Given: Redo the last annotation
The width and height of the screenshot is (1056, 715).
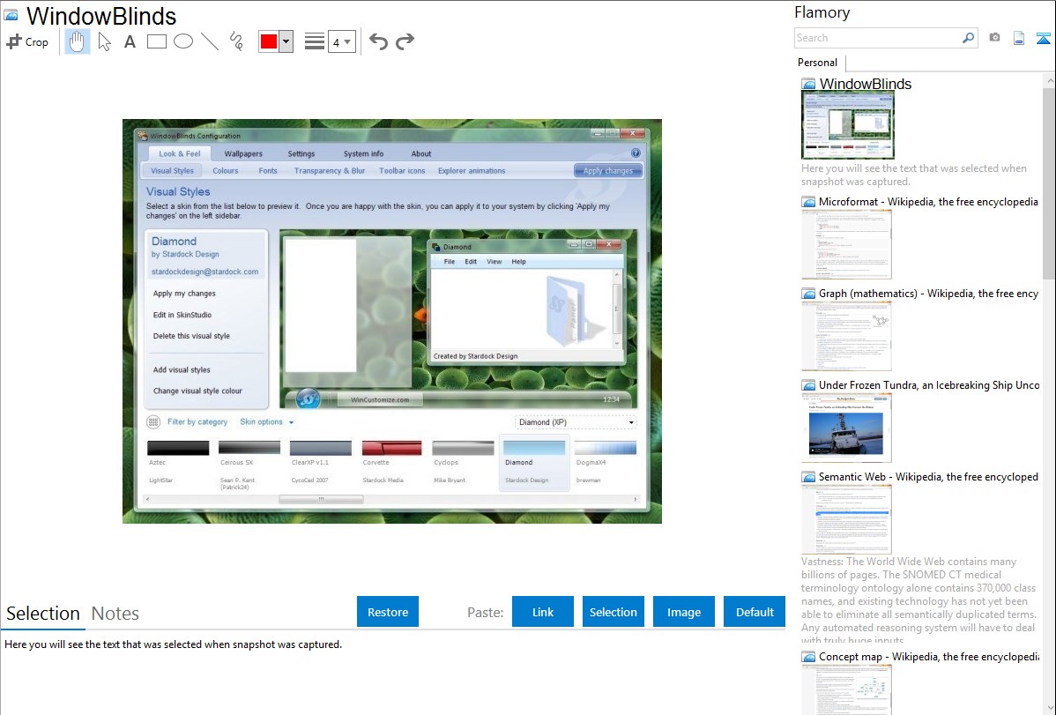Looking at the screenshot, I should pyautogui.click(x=405, y=41).
